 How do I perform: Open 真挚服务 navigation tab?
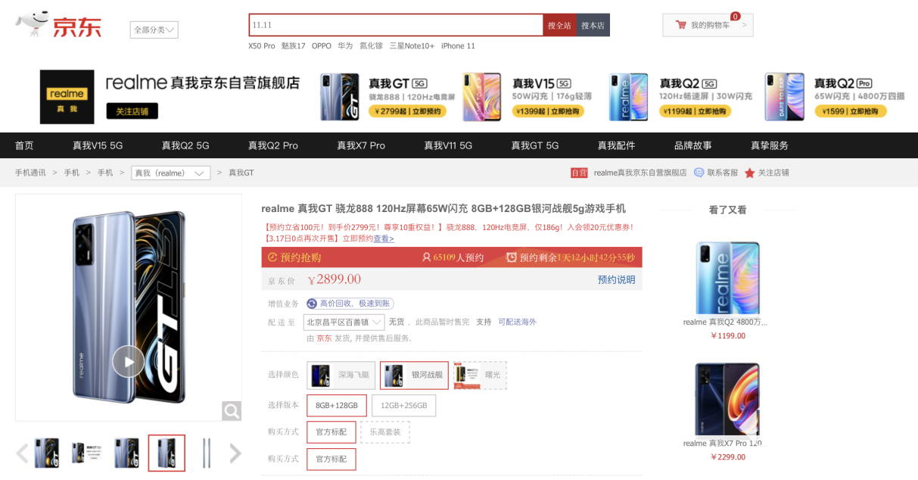coord(770,145)
